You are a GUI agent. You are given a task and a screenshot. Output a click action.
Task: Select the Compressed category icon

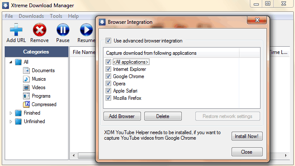click(x=26, y=104)
